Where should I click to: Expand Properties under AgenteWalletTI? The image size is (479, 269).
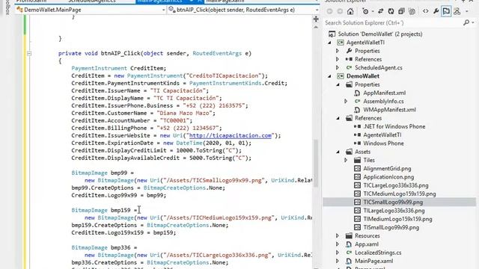point(338,51)
